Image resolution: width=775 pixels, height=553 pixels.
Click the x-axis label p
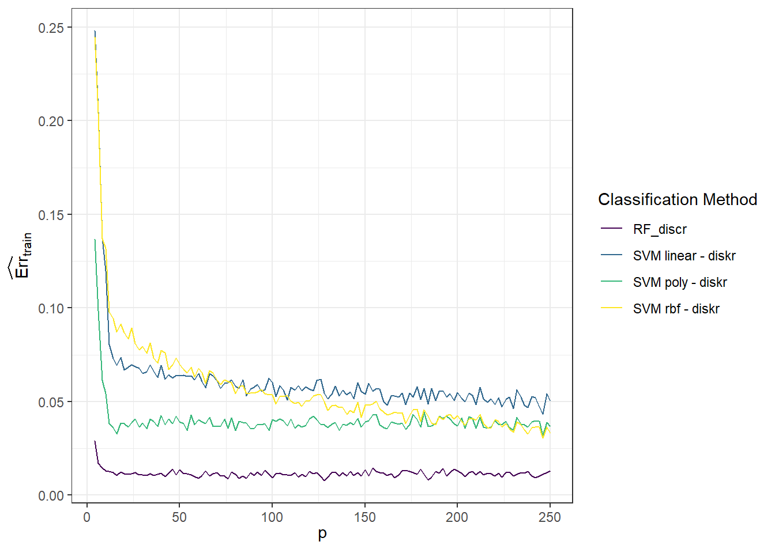click(322, 534)
